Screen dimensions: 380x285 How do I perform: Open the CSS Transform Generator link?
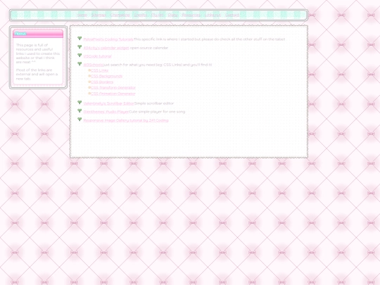113,88
